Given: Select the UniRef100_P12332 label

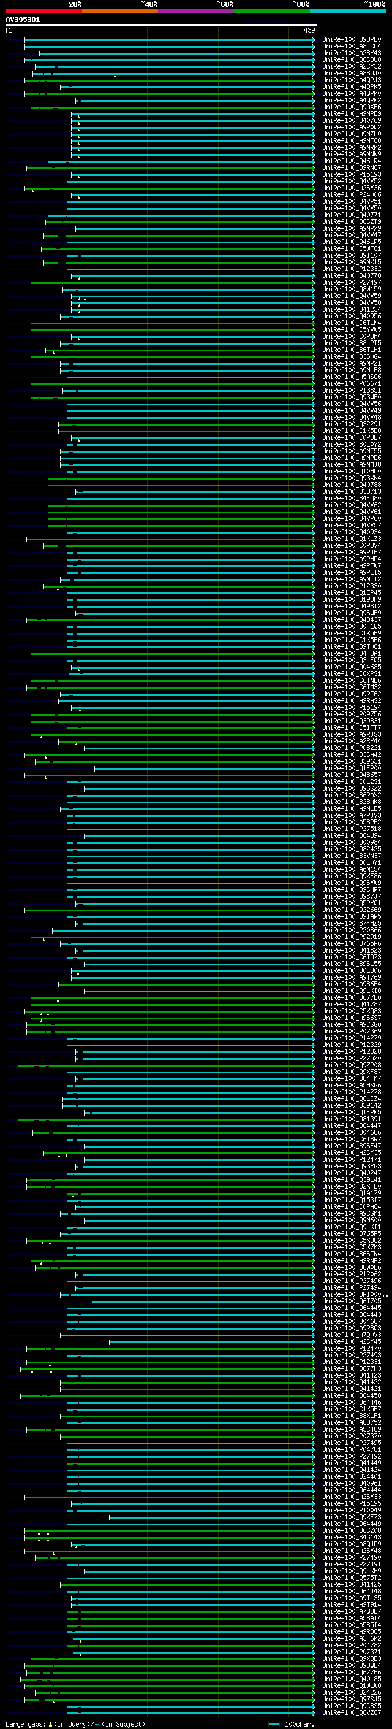Looking at the screenshot, I should 352,269.
